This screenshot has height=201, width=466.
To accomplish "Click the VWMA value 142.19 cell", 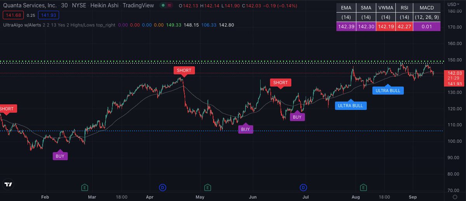I will click(386, 26).
